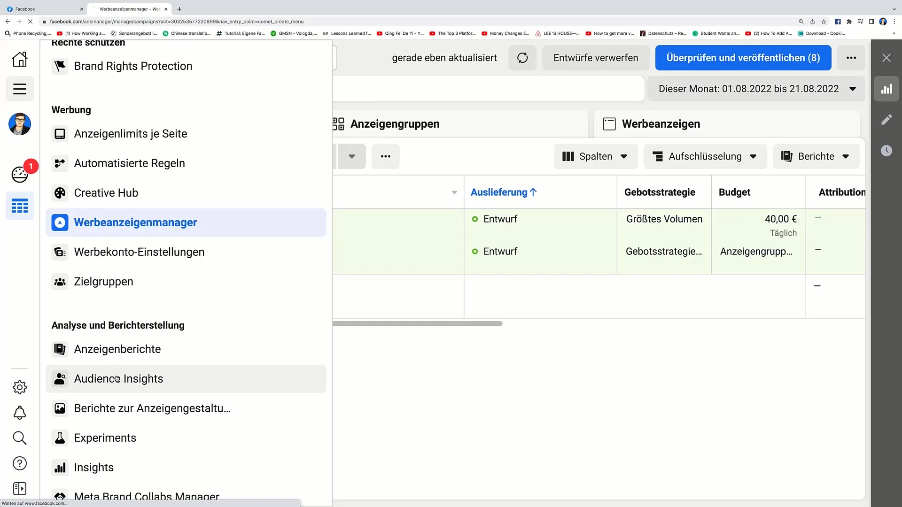Open settings gear in left sidebar
This screenshot has width=902, height=507.
point(20,387)
